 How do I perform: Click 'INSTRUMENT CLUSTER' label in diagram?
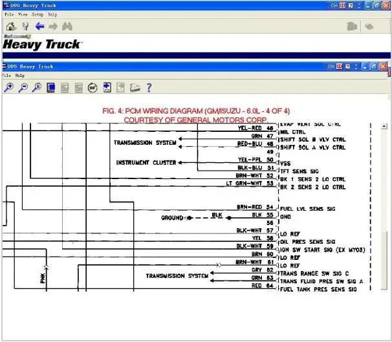click(146, 163)
